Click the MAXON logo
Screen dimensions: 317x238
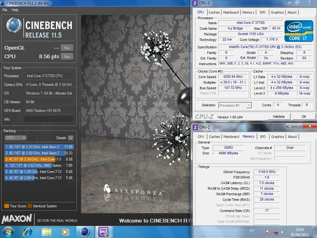(17, 218)
